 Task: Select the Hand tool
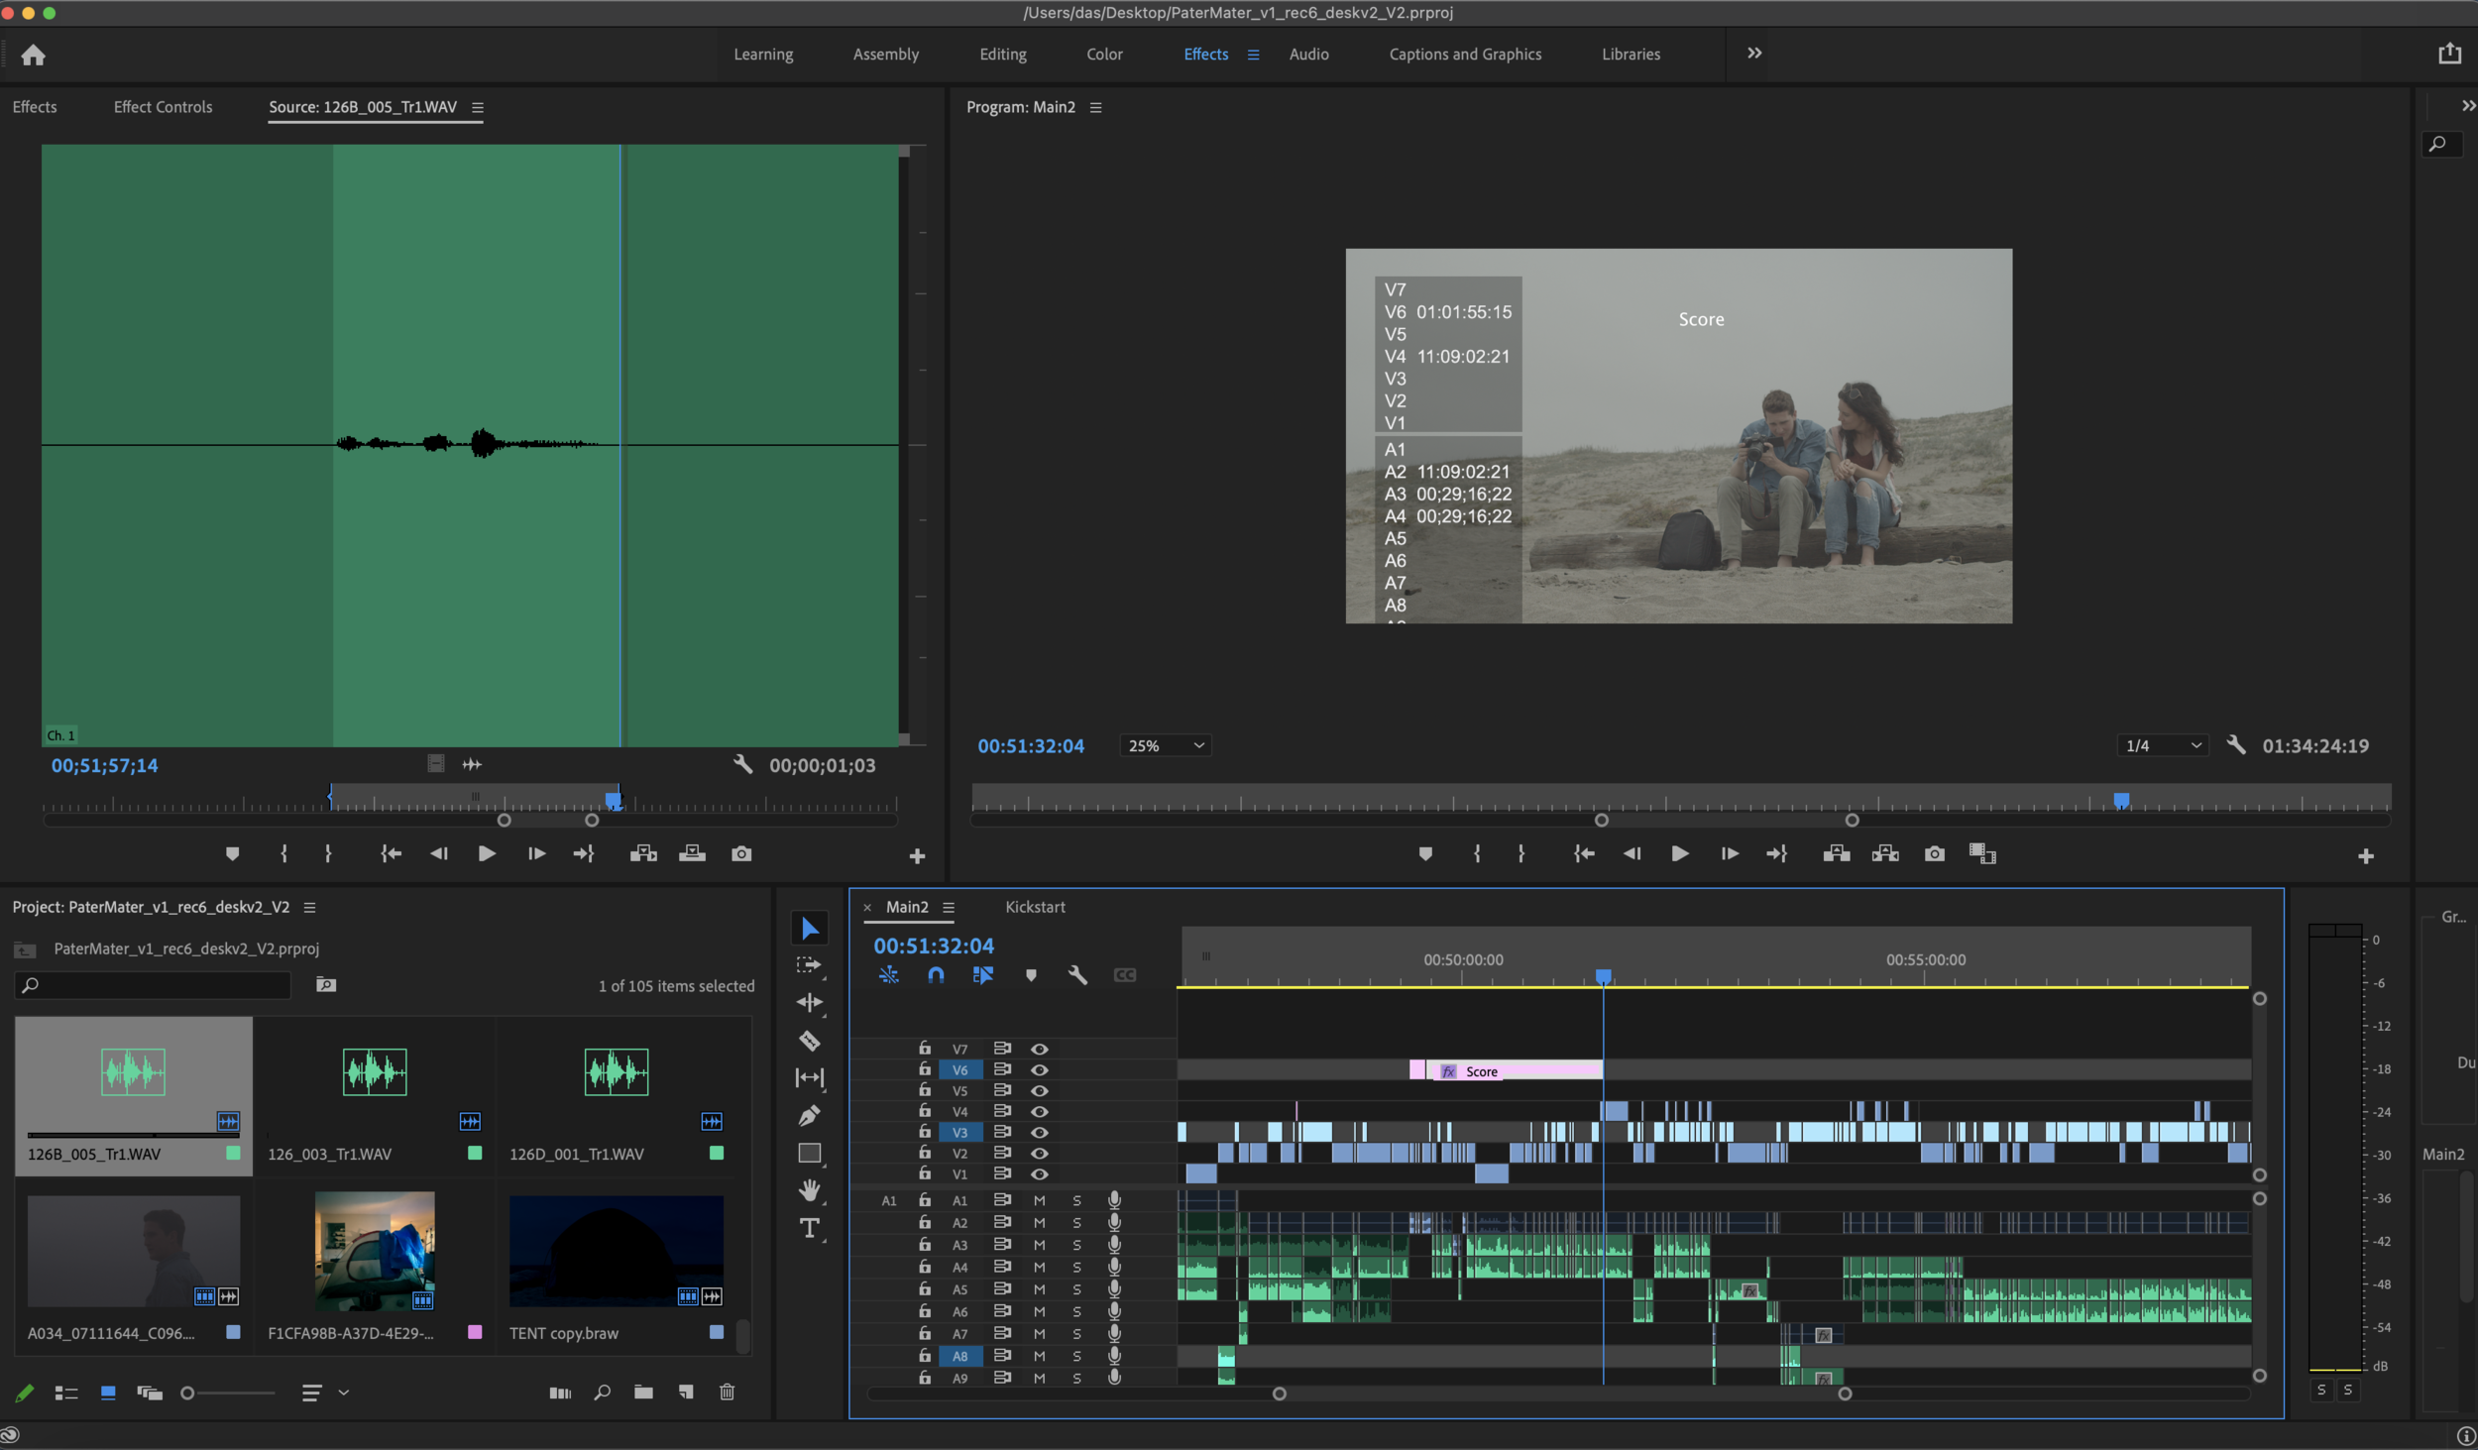click(x=810, y=1190)
